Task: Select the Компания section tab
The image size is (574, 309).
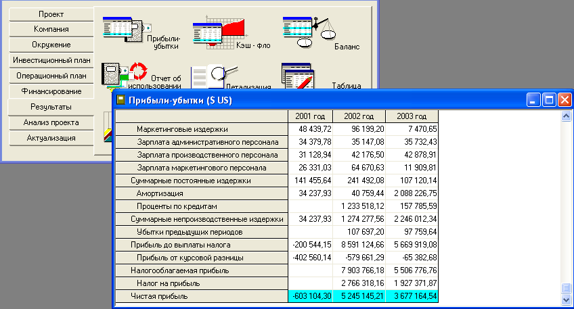Action: 51,29
